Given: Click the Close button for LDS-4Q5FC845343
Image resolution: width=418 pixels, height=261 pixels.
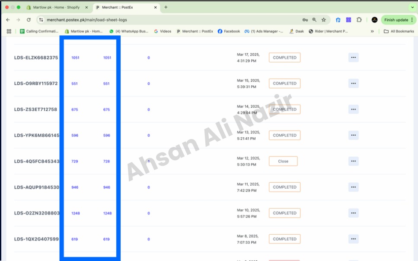Looking at the screenshot, I should tap(283, 161).
